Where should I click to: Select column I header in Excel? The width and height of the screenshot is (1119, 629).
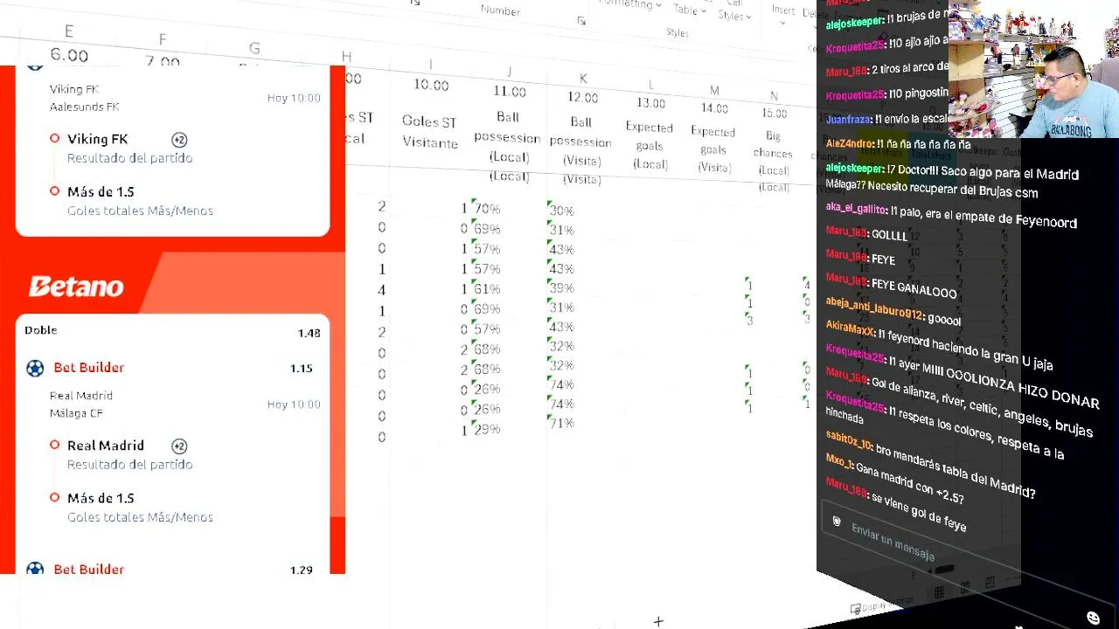429,66
